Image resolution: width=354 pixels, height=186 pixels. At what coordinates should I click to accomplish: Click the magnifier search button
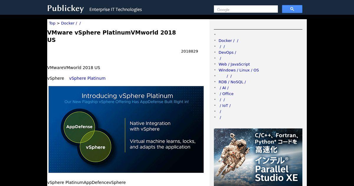[292, 9]
